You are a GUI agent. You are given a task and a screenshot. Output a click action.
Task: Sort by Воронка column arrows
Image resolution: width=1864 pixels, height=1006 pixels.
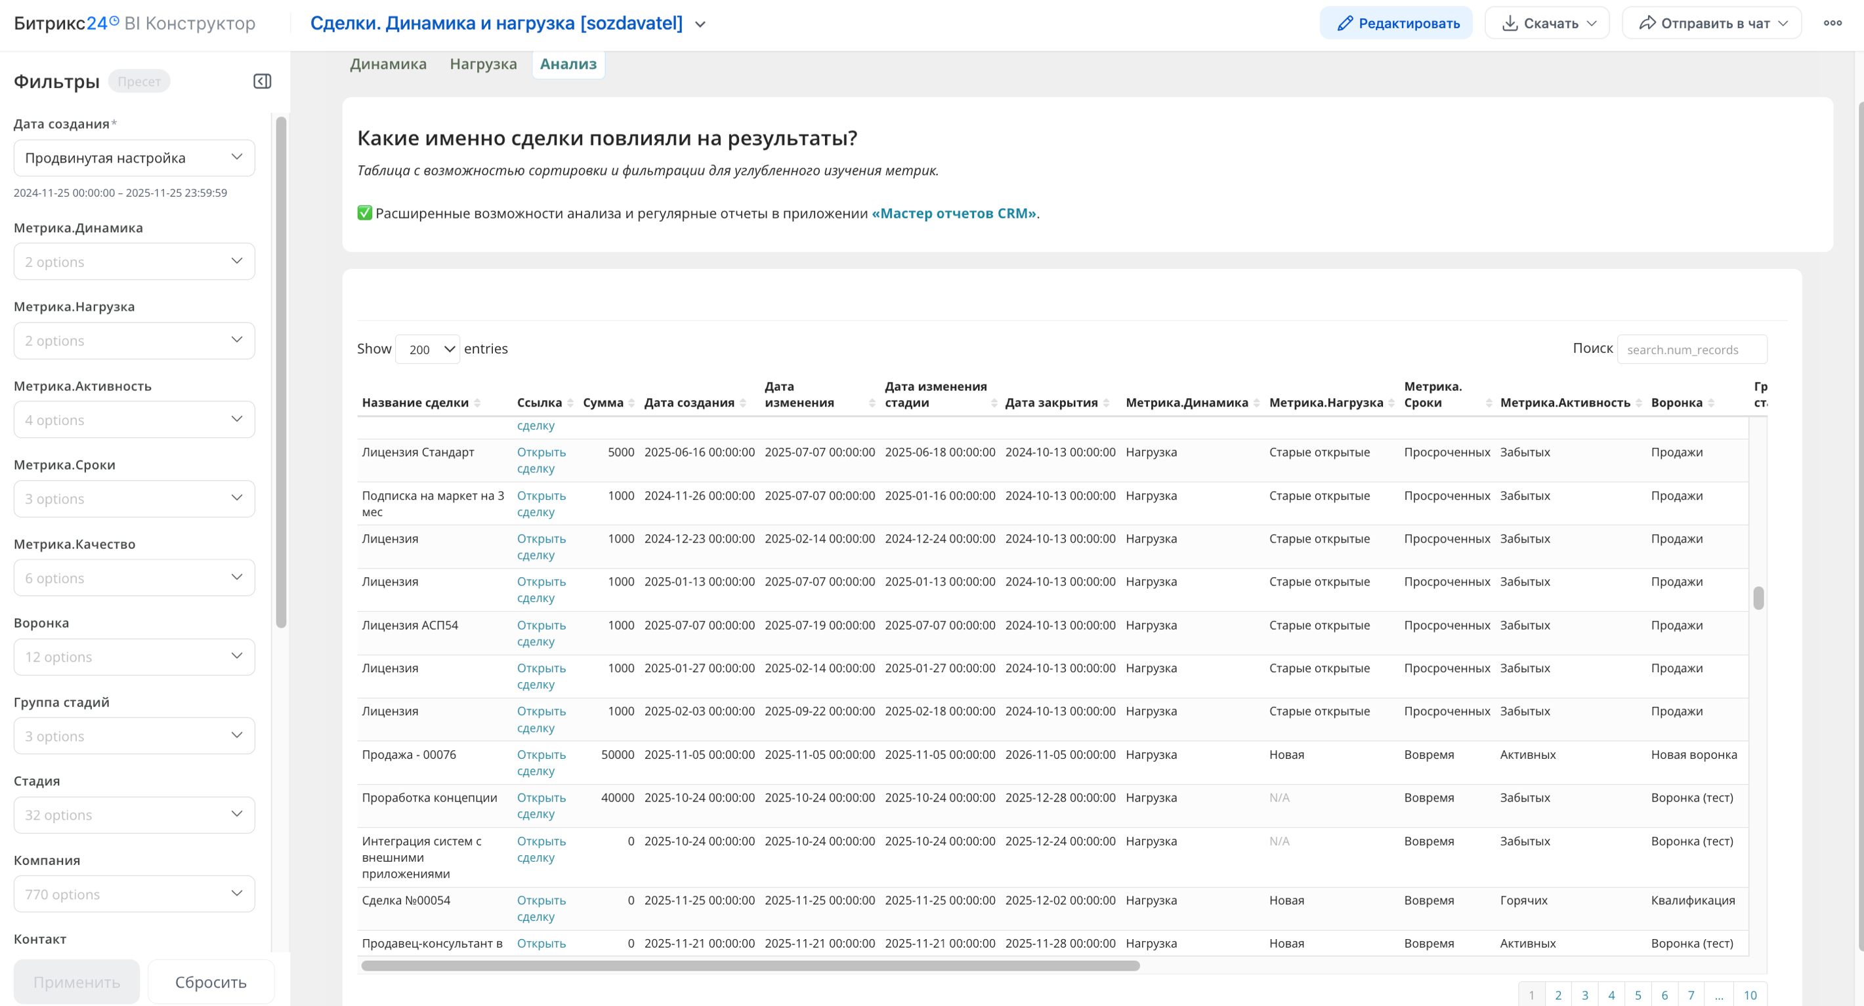[x=1710, y=403]
